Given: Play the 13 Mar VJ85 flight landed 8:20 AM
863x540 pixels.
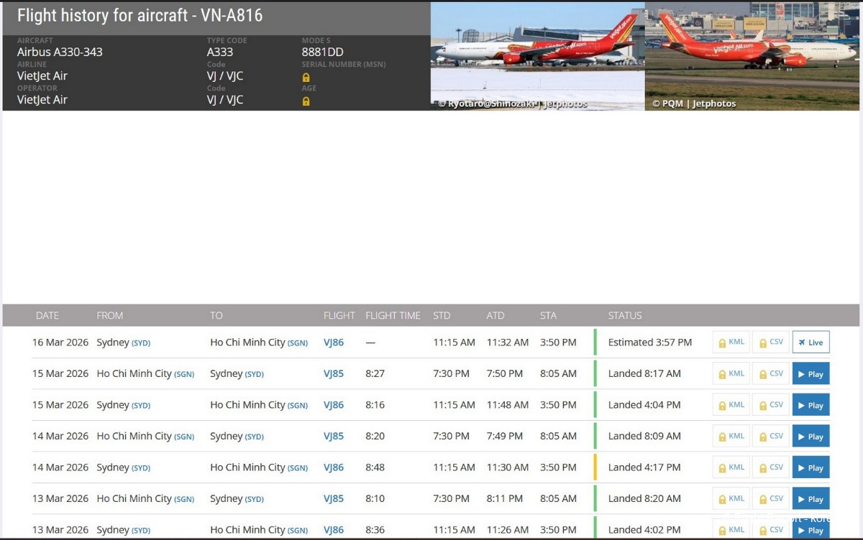Looking at the screenshot, I should (811, 499).
